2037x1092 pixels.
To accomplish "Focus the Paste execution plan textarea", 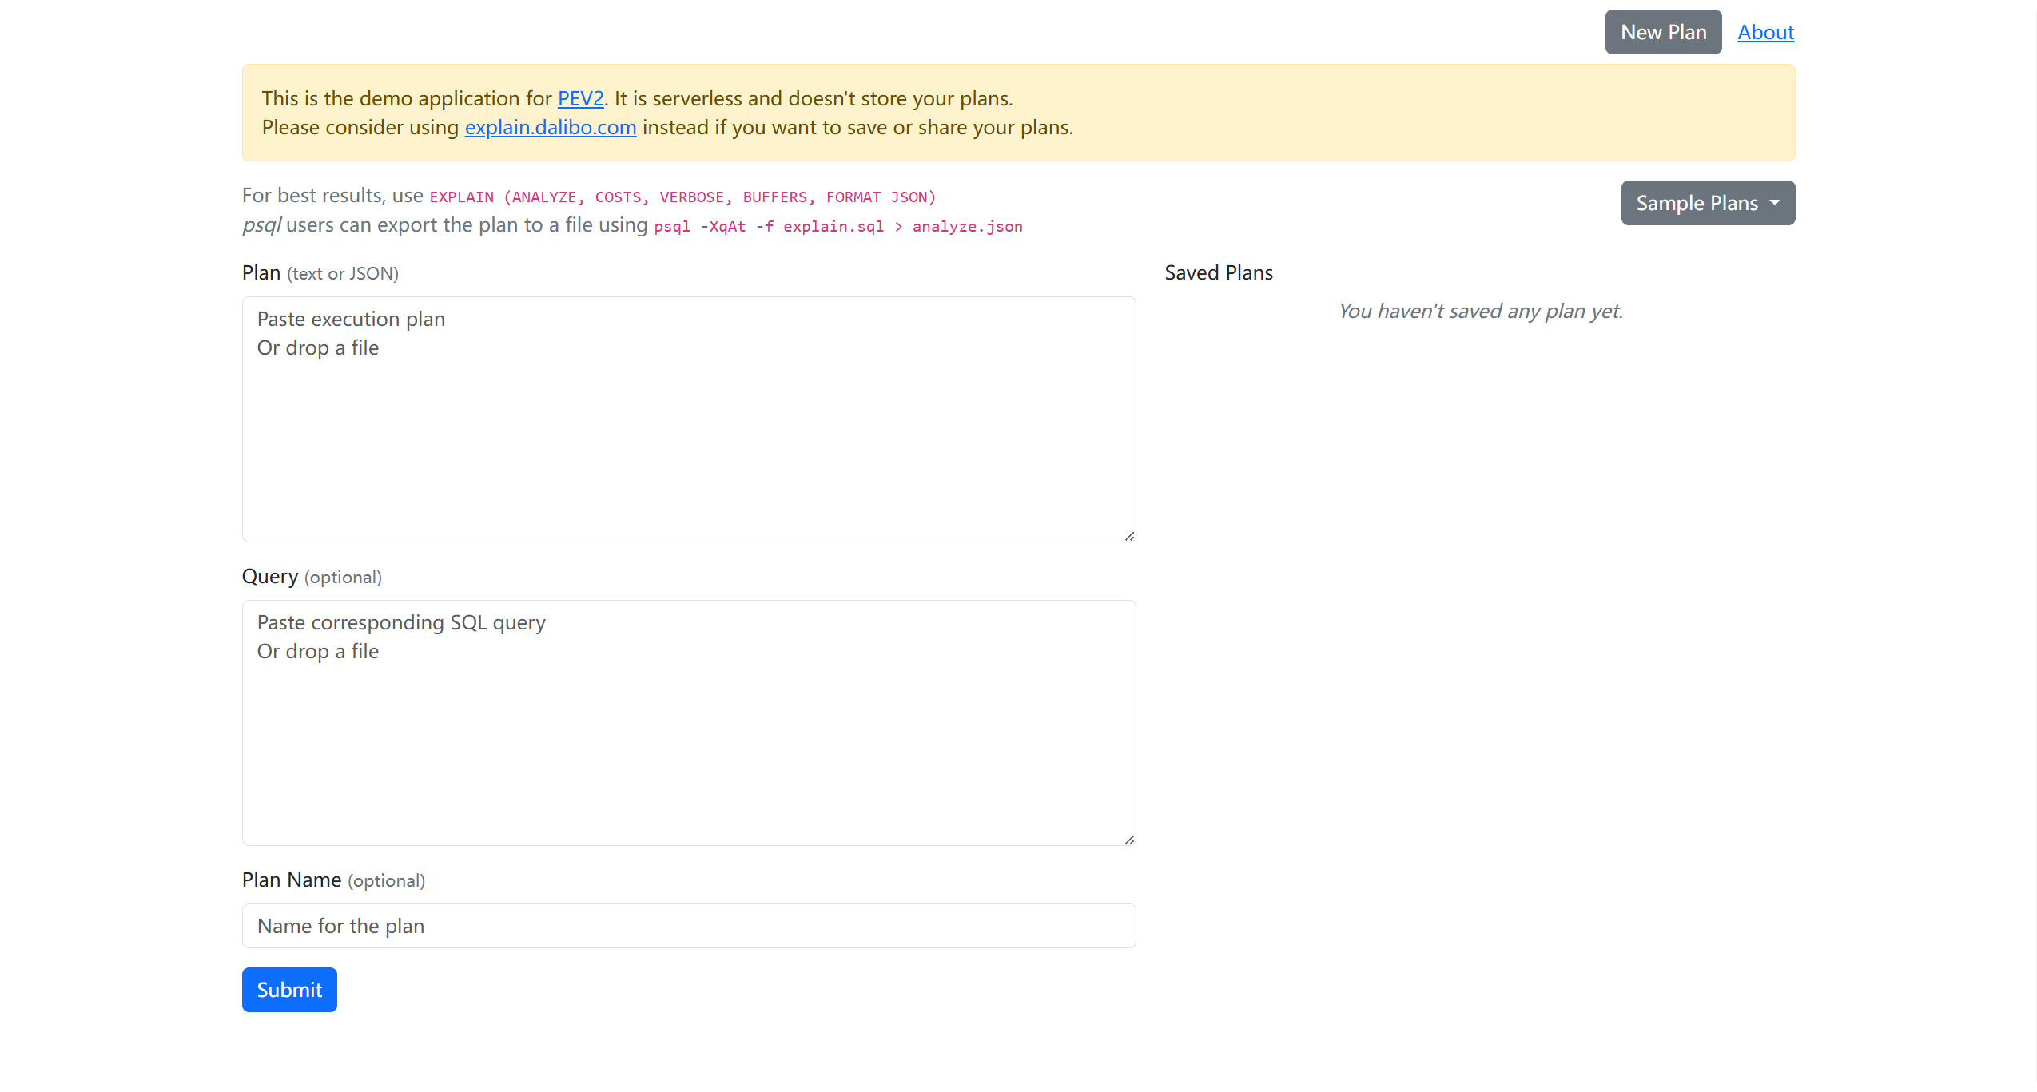I will tap(688, 419).
